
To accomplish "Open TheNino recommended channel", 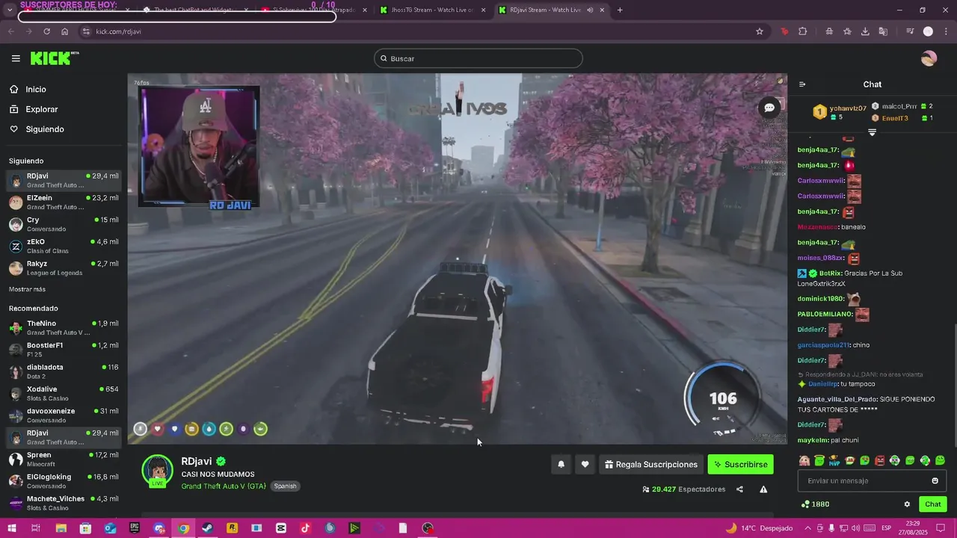I will 64,327.
